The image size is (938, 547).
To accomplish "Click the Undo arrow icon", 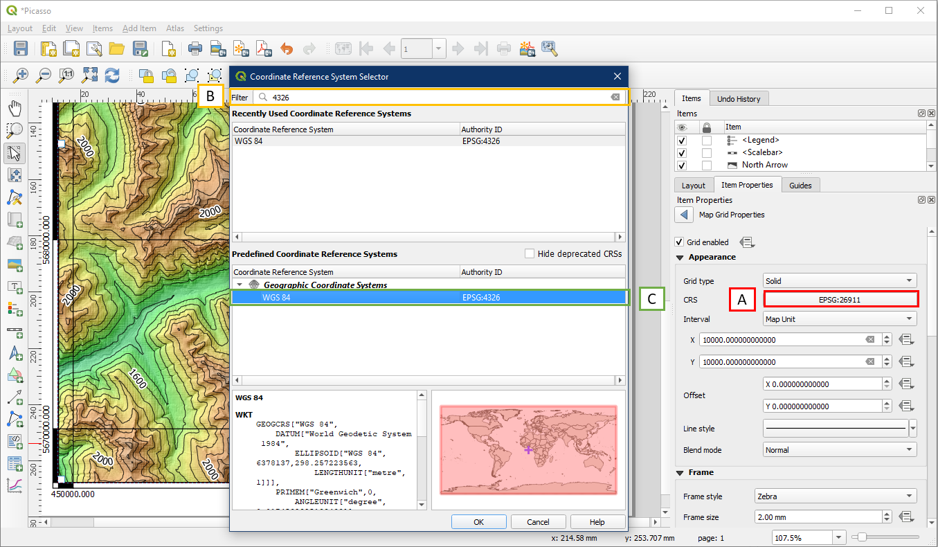I will click(287, 48).
